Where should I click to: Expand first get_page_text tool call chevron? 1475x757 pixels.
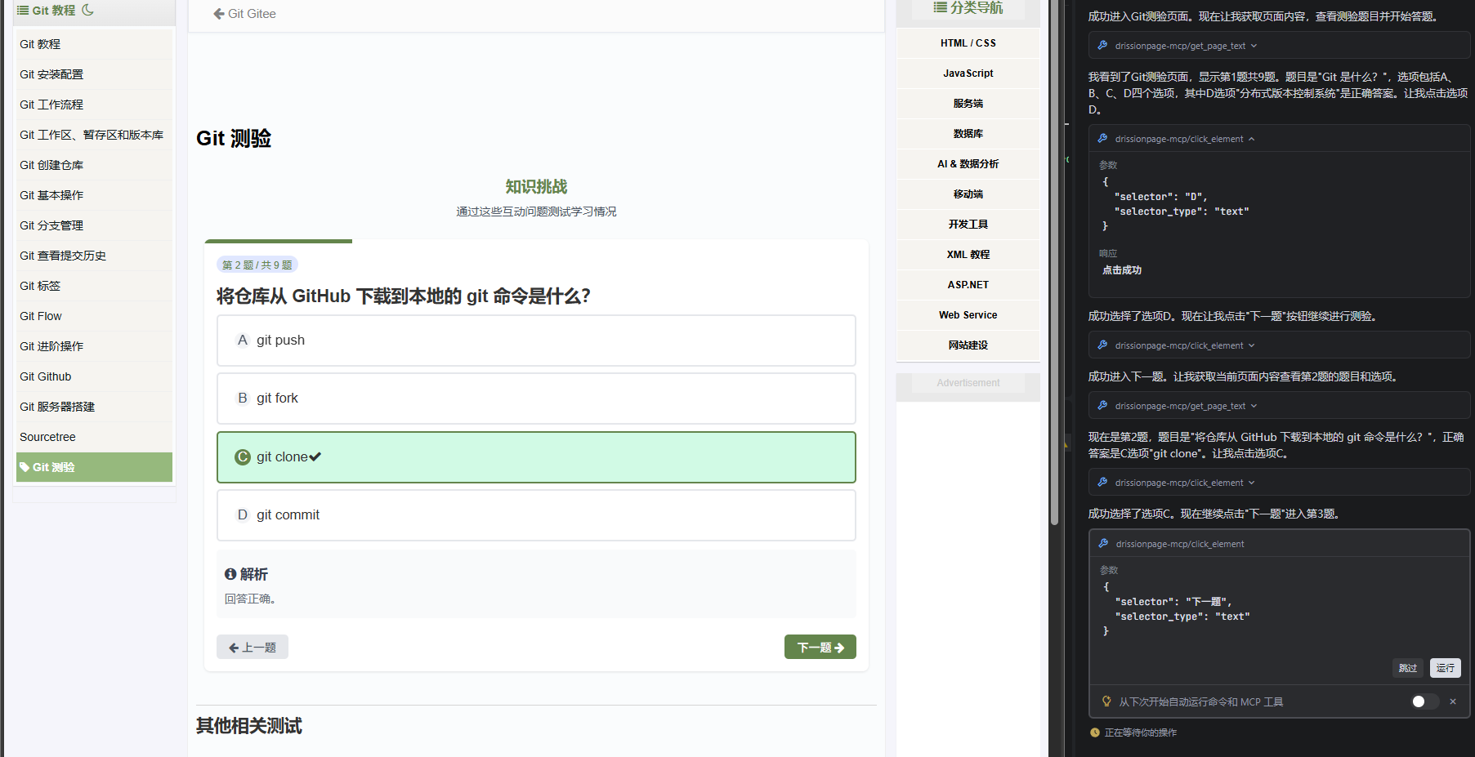pos(1254,46)
